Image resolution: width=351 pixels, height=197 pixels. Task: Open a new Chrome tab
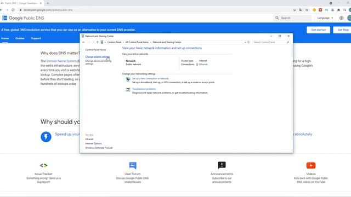[48, 3]
